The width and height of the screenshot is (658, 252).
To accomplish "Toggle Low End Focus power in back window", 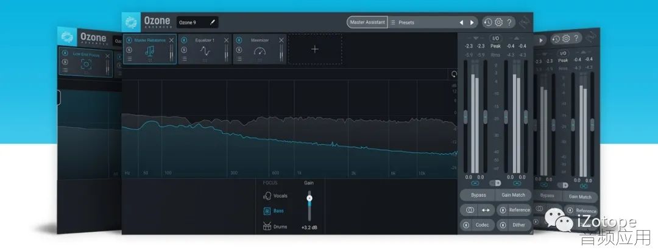I will click(x=65, y=53).
